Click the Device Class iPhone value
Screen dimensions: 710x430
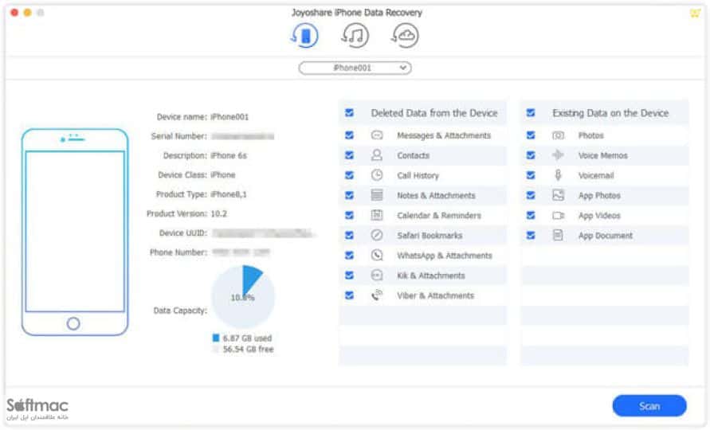[x=223, y=174]
